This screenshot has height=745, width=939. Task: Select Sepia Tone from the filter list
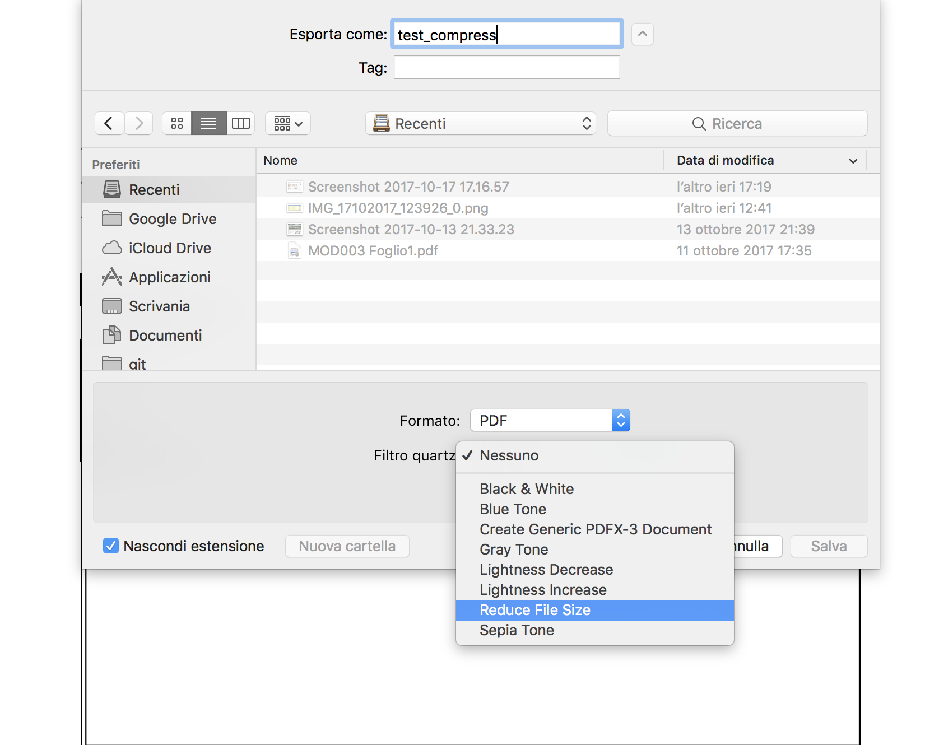516,630
